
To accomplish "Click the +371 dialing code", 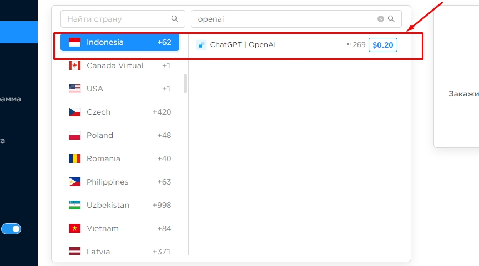I will click(x=162, y=252).
